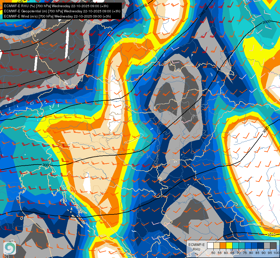Screen dimensions: 280x258
Task: Click the '3020' contour label on the right
Action: (x=266, y=130)
